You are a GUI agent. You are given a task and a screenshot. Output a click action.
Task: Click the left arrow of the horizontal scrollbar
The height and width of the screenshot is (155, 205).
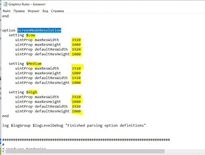pos(3,151)
